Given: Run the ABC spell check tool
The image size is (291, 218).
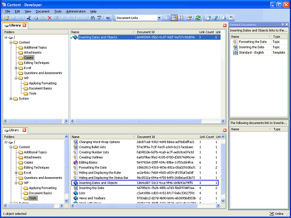Looking at the screenshot, I should point(100,18).
